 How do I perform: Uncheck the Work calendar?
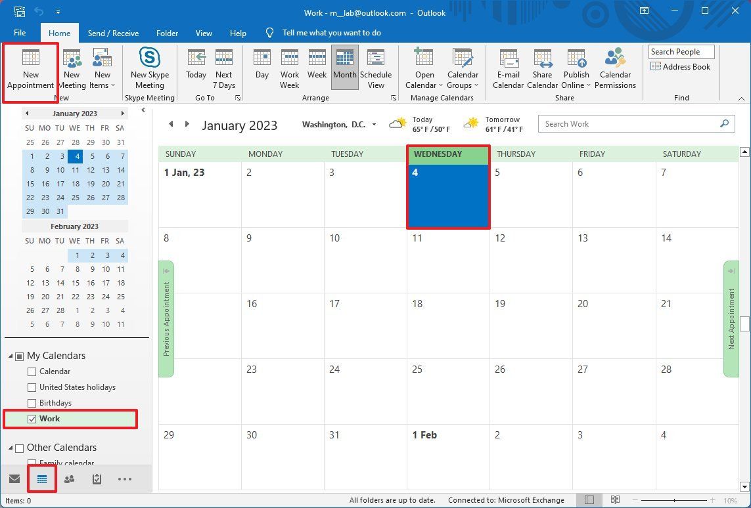click(32, 419)
